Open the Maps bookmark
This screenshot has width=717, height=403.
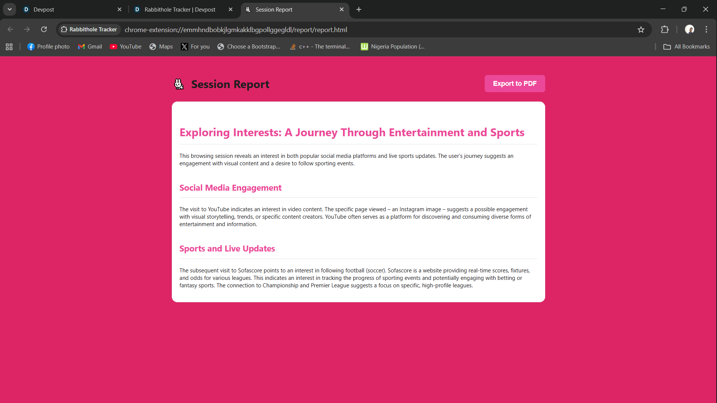pos(161,47)
